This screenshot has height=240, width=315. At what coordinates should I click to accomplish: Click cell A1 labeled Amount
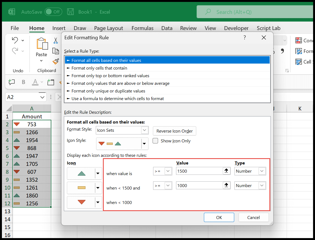(x=32, y=116)
